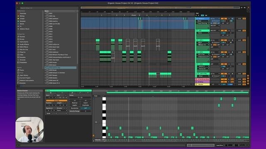Open the Plug-Ins browser category

(x=22, y=52)
